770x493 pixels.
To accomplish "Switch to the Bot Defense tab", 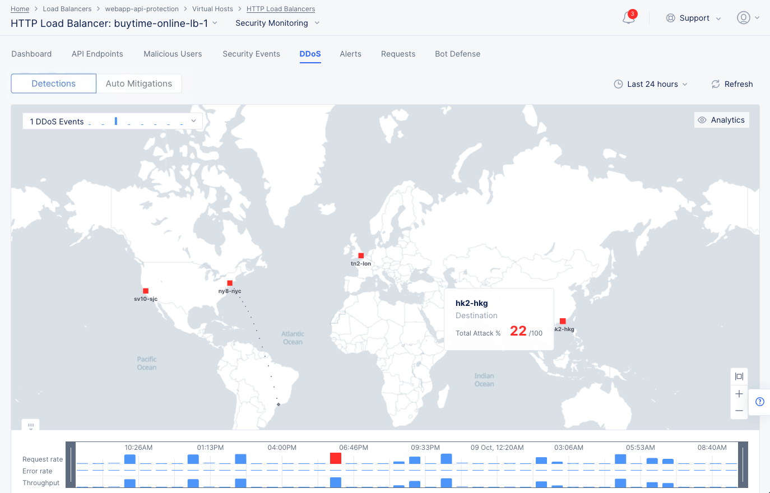I will coord(457,54).
